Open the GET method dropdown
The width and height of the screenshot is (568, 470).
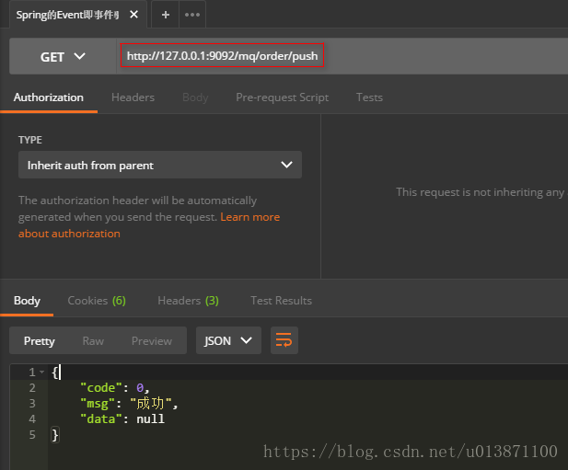click(x=63, y=57)
